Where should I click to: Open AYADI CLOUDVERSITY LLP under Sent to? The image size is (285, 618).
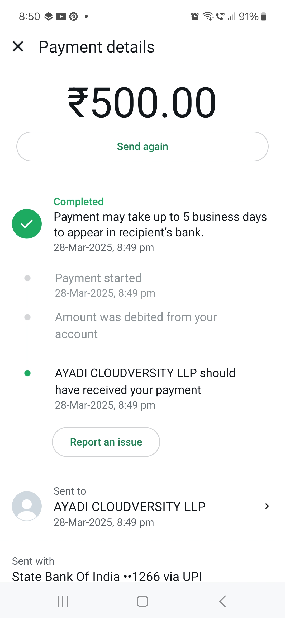coord(130,507)
